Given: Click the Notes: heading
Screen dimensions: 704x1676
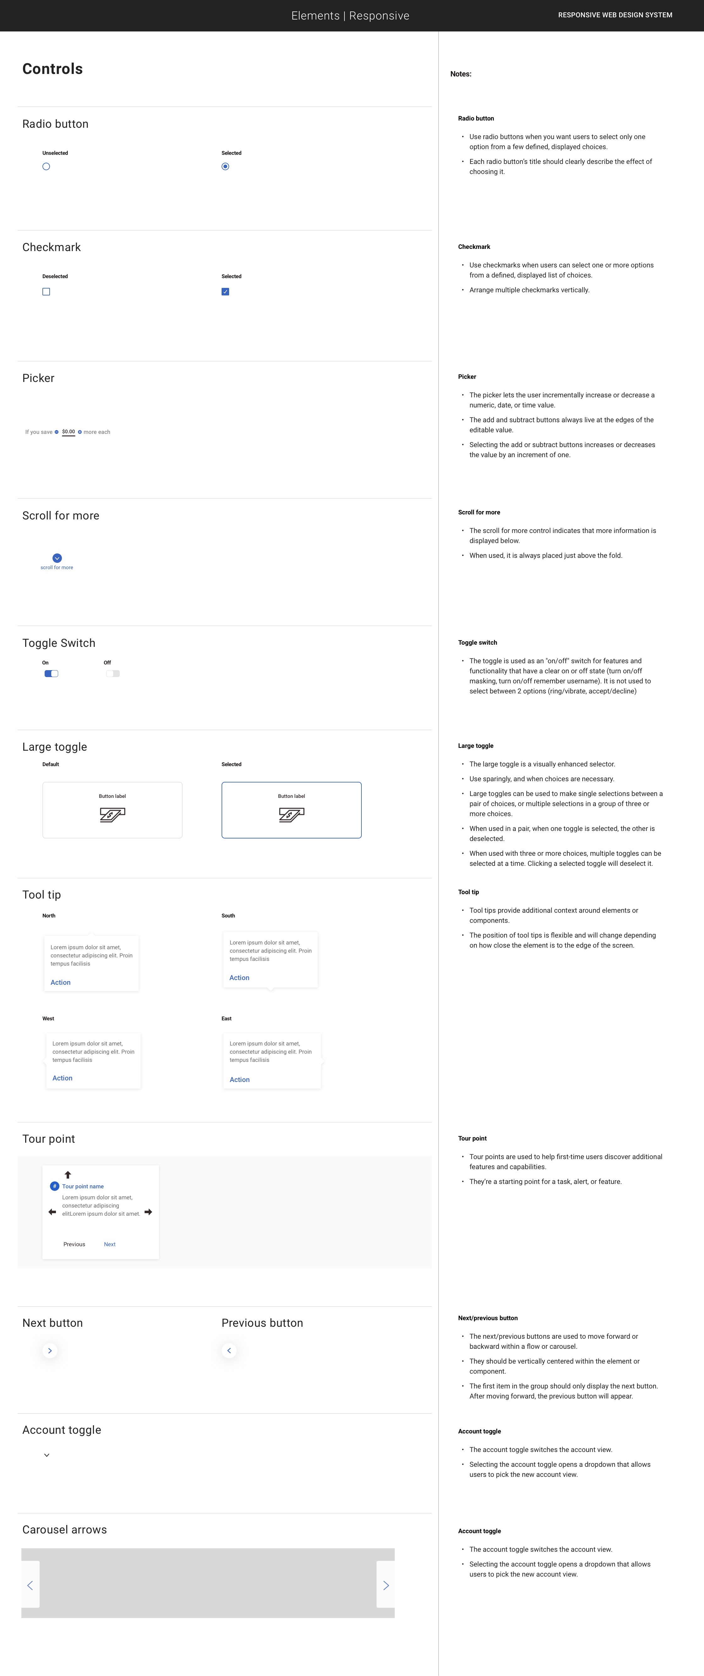Looking at the screenshot, I should [461, 74].
